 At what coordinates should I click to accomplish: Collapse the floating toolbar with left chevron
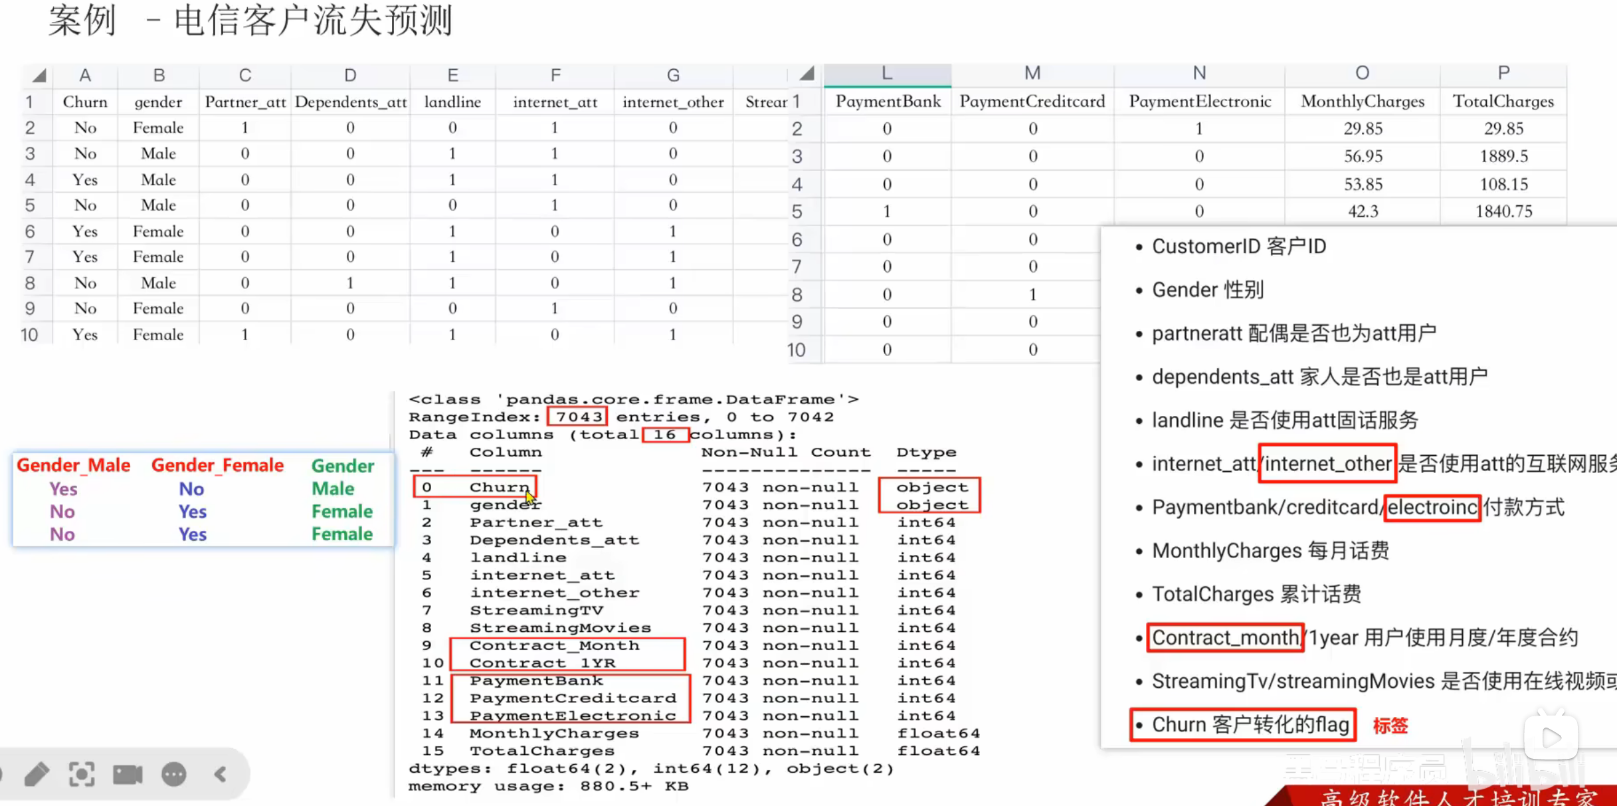tap(221, 775)
